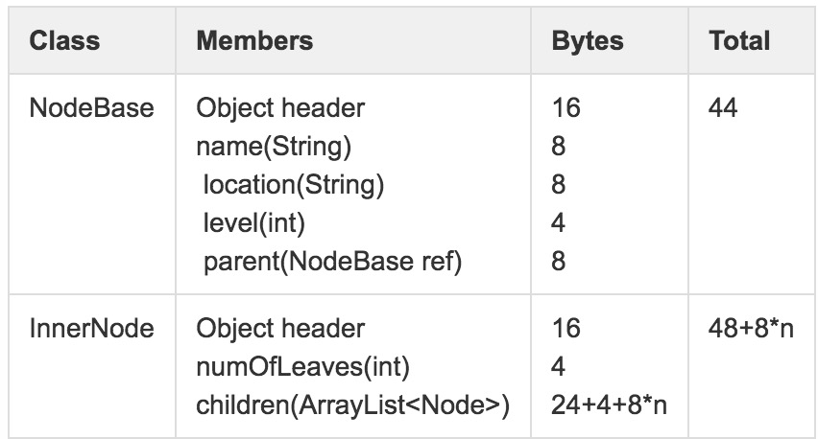Click the InnerNode total 48+8*n

(x=751, y=329)
